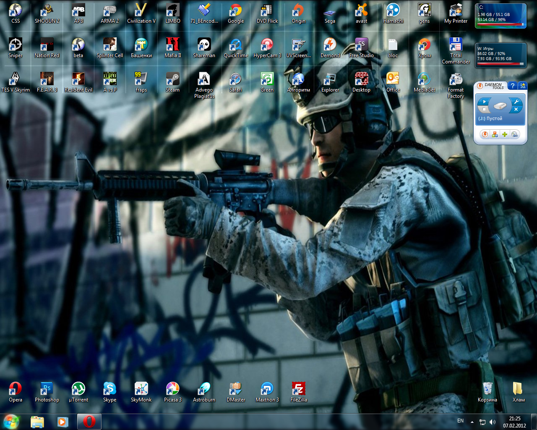
Task: Open the F.E.A.R. 3 shortcut
Action: tap(47, 82)
